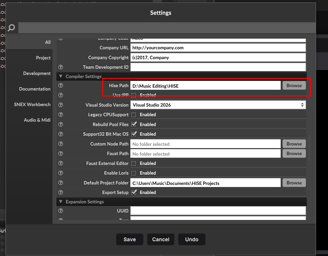
Task: Click help icon for Legacy CPUSupport
Action: 61,115
